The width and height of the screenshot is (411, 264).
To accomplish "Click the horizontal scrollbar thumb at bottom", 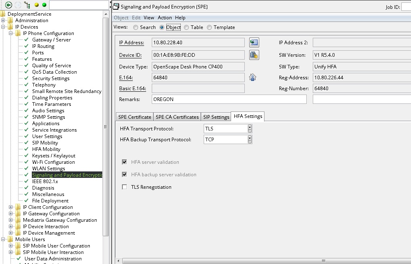I will pos(267,261).
